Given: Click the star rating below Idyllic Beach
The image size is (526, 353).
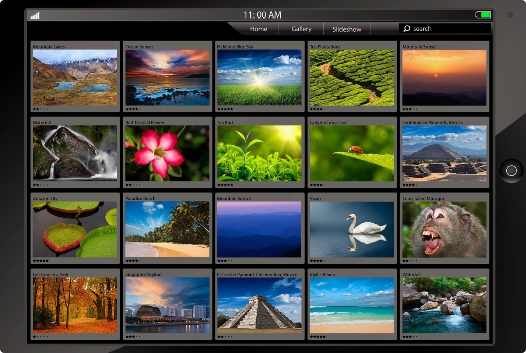Looking at the screenshot, I should coord(318,337).
